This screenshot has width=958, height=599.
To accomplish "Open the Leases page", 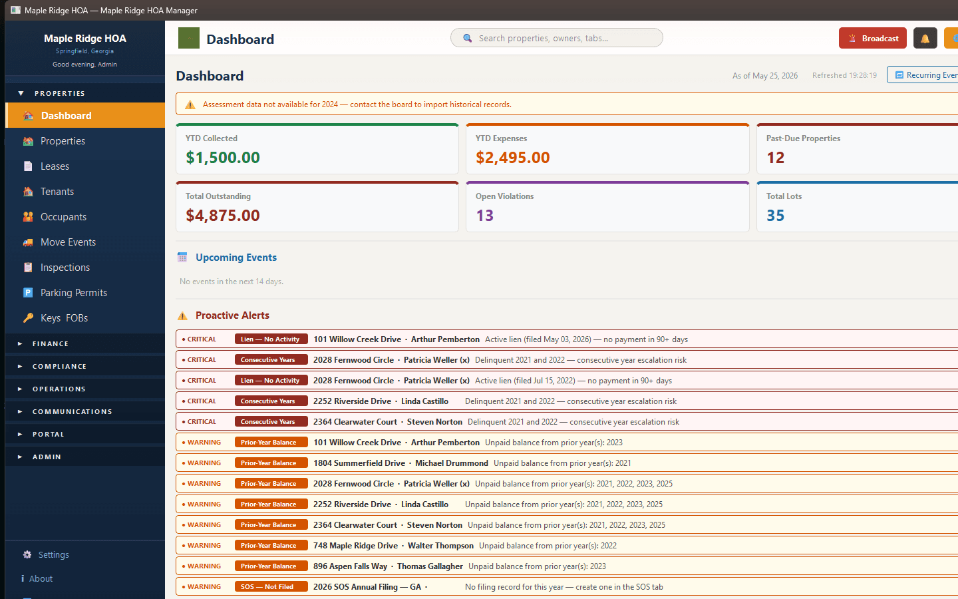I will (x=85, y=166).
